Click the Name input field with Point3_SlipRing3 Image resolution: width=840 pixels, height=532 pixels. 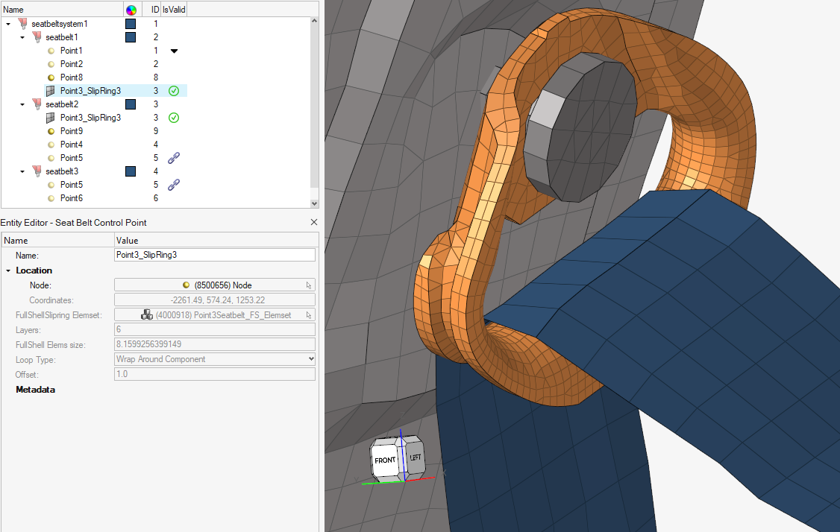[214, 255]
